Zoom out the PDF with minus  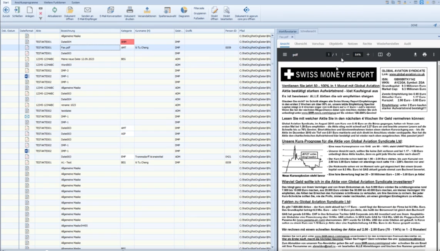coord(347,54)
